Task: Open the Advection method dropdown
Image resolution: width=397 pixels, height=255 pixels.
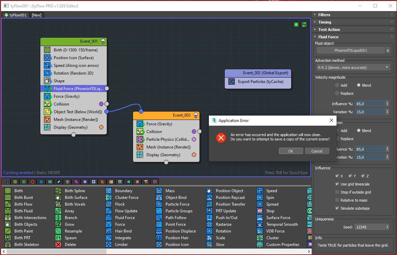Action: pos(353,68)
